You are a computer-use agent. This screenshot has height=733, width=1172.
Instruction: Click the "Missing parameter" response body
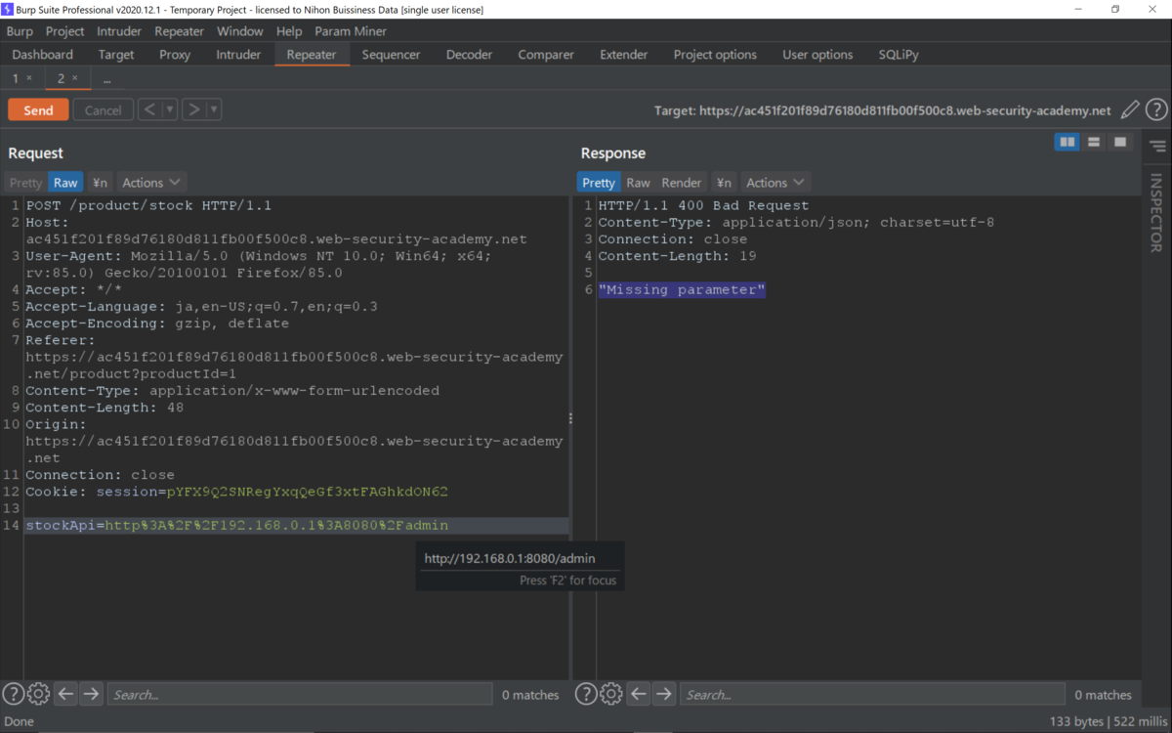point(682,289)
